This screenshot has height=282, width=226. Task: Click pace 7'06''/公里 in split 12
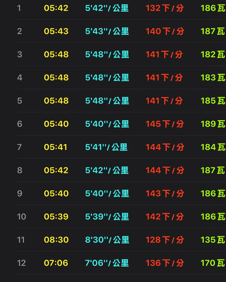107,263
